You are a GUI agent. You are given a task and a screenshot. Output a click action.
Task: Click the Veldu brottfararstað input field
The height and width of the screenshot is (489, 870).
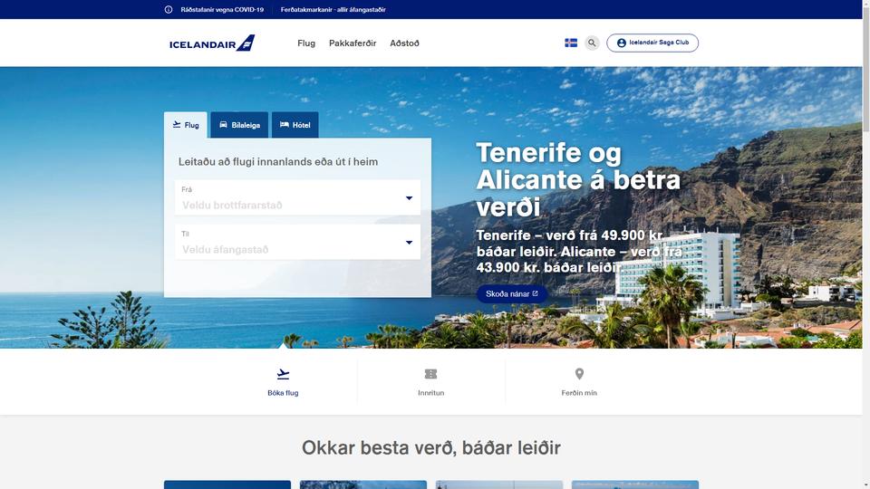(297, 197)
